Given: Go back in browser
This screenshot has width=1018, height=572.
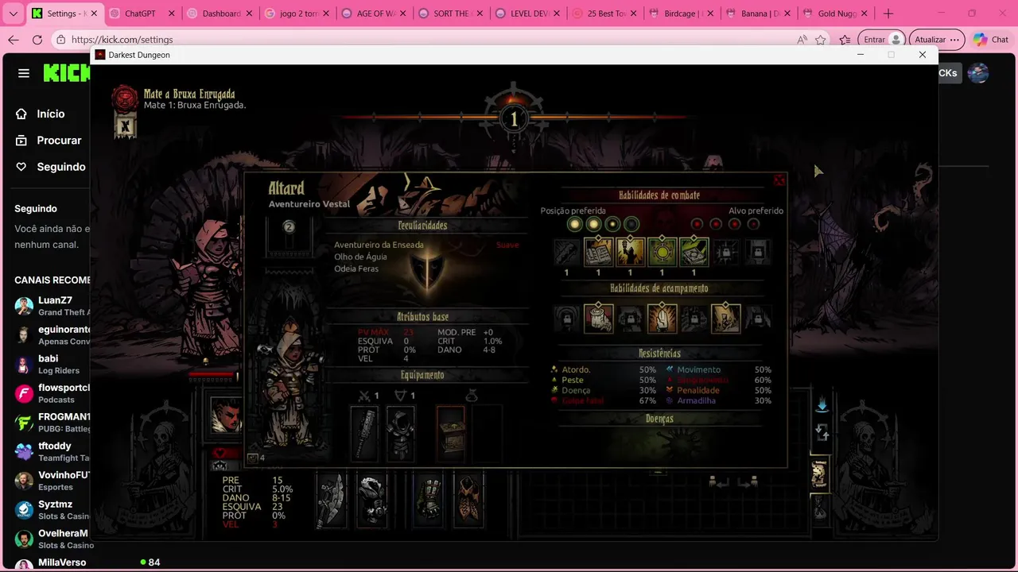Looking at the screenshot, I should 13,40.
